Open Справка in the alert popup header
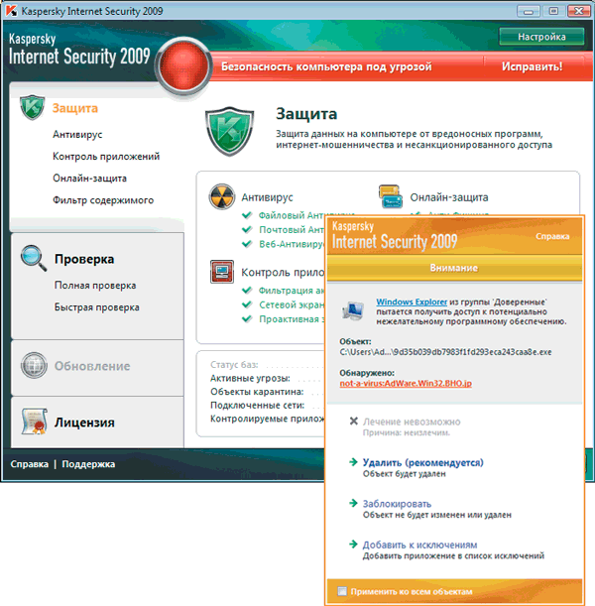The image size is (595, 606). (x=552, y=236)
